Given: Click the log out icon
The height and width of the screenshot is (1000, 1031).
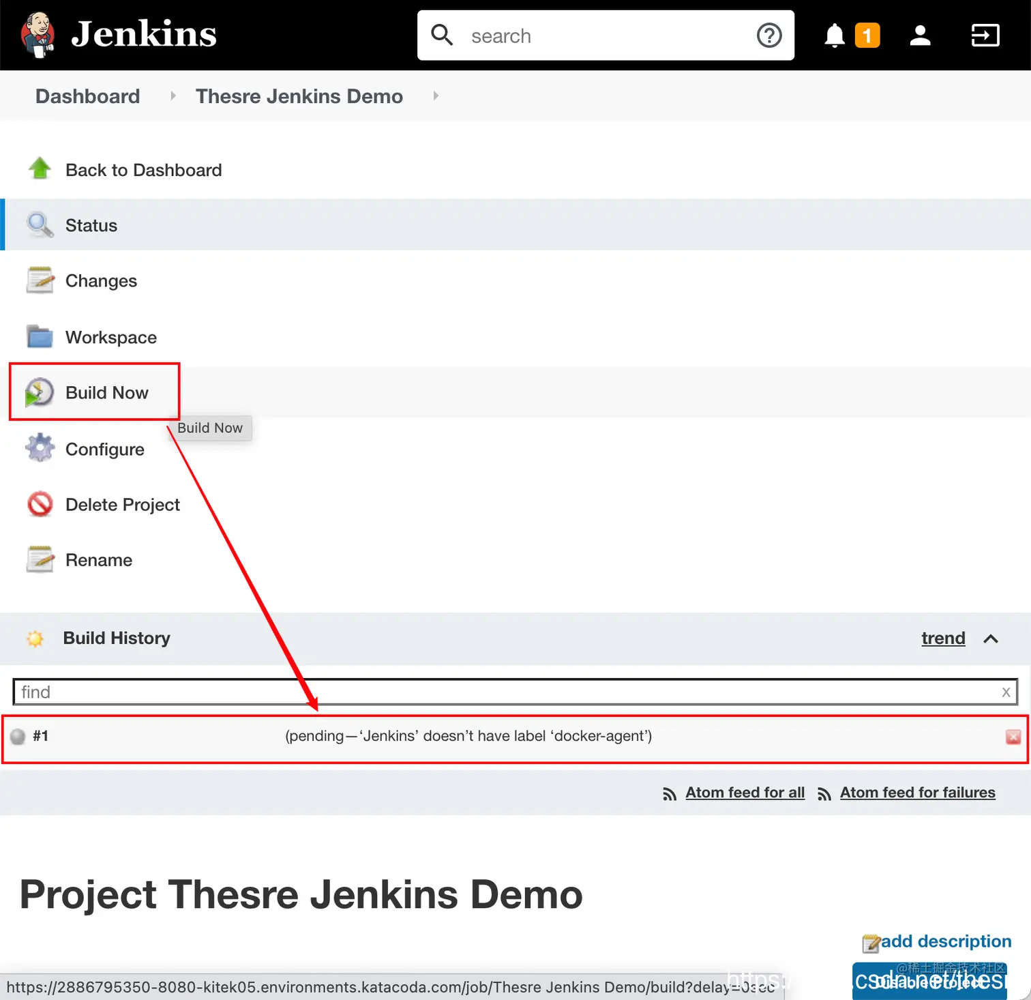Looking at the screenshot, I should [x=985, y=35].
